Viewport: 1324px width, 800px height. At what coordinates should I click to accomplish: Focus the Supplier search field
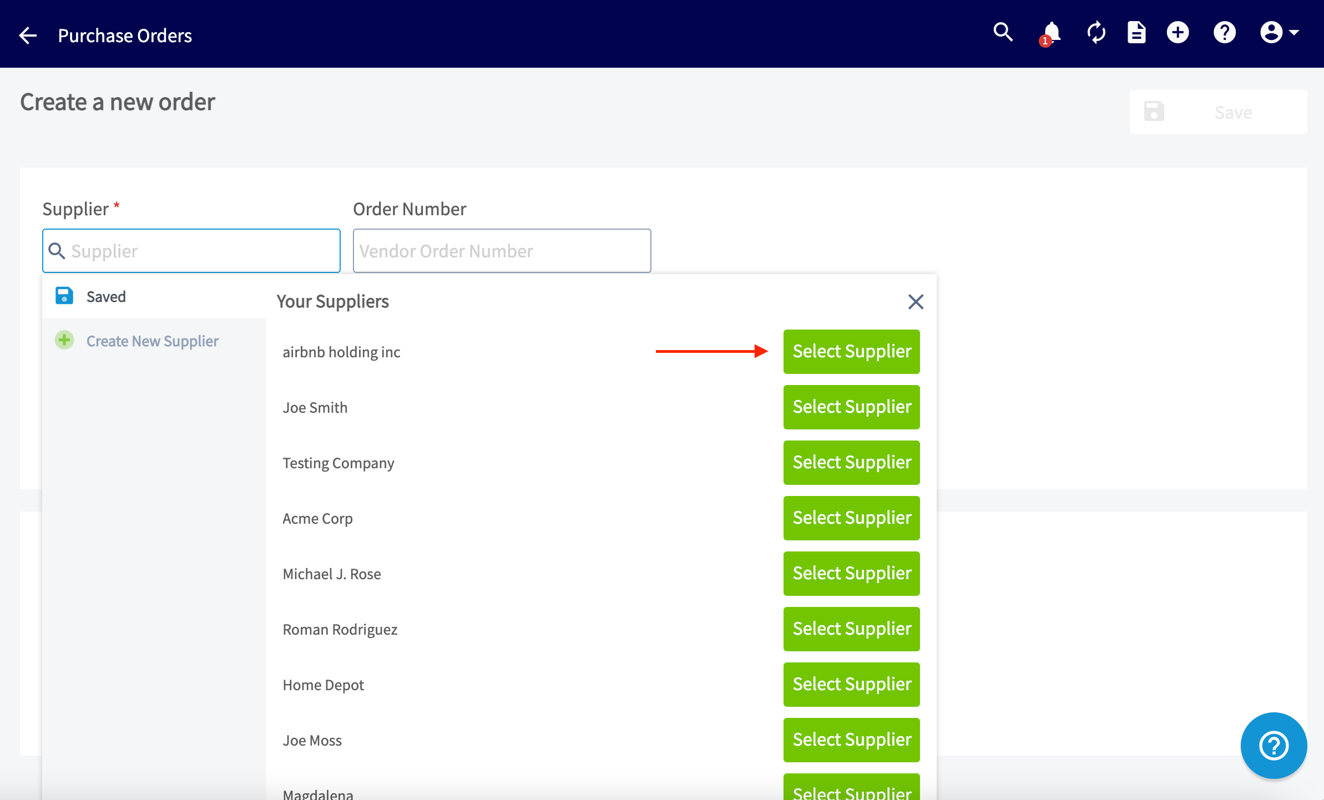pos(191,251)
